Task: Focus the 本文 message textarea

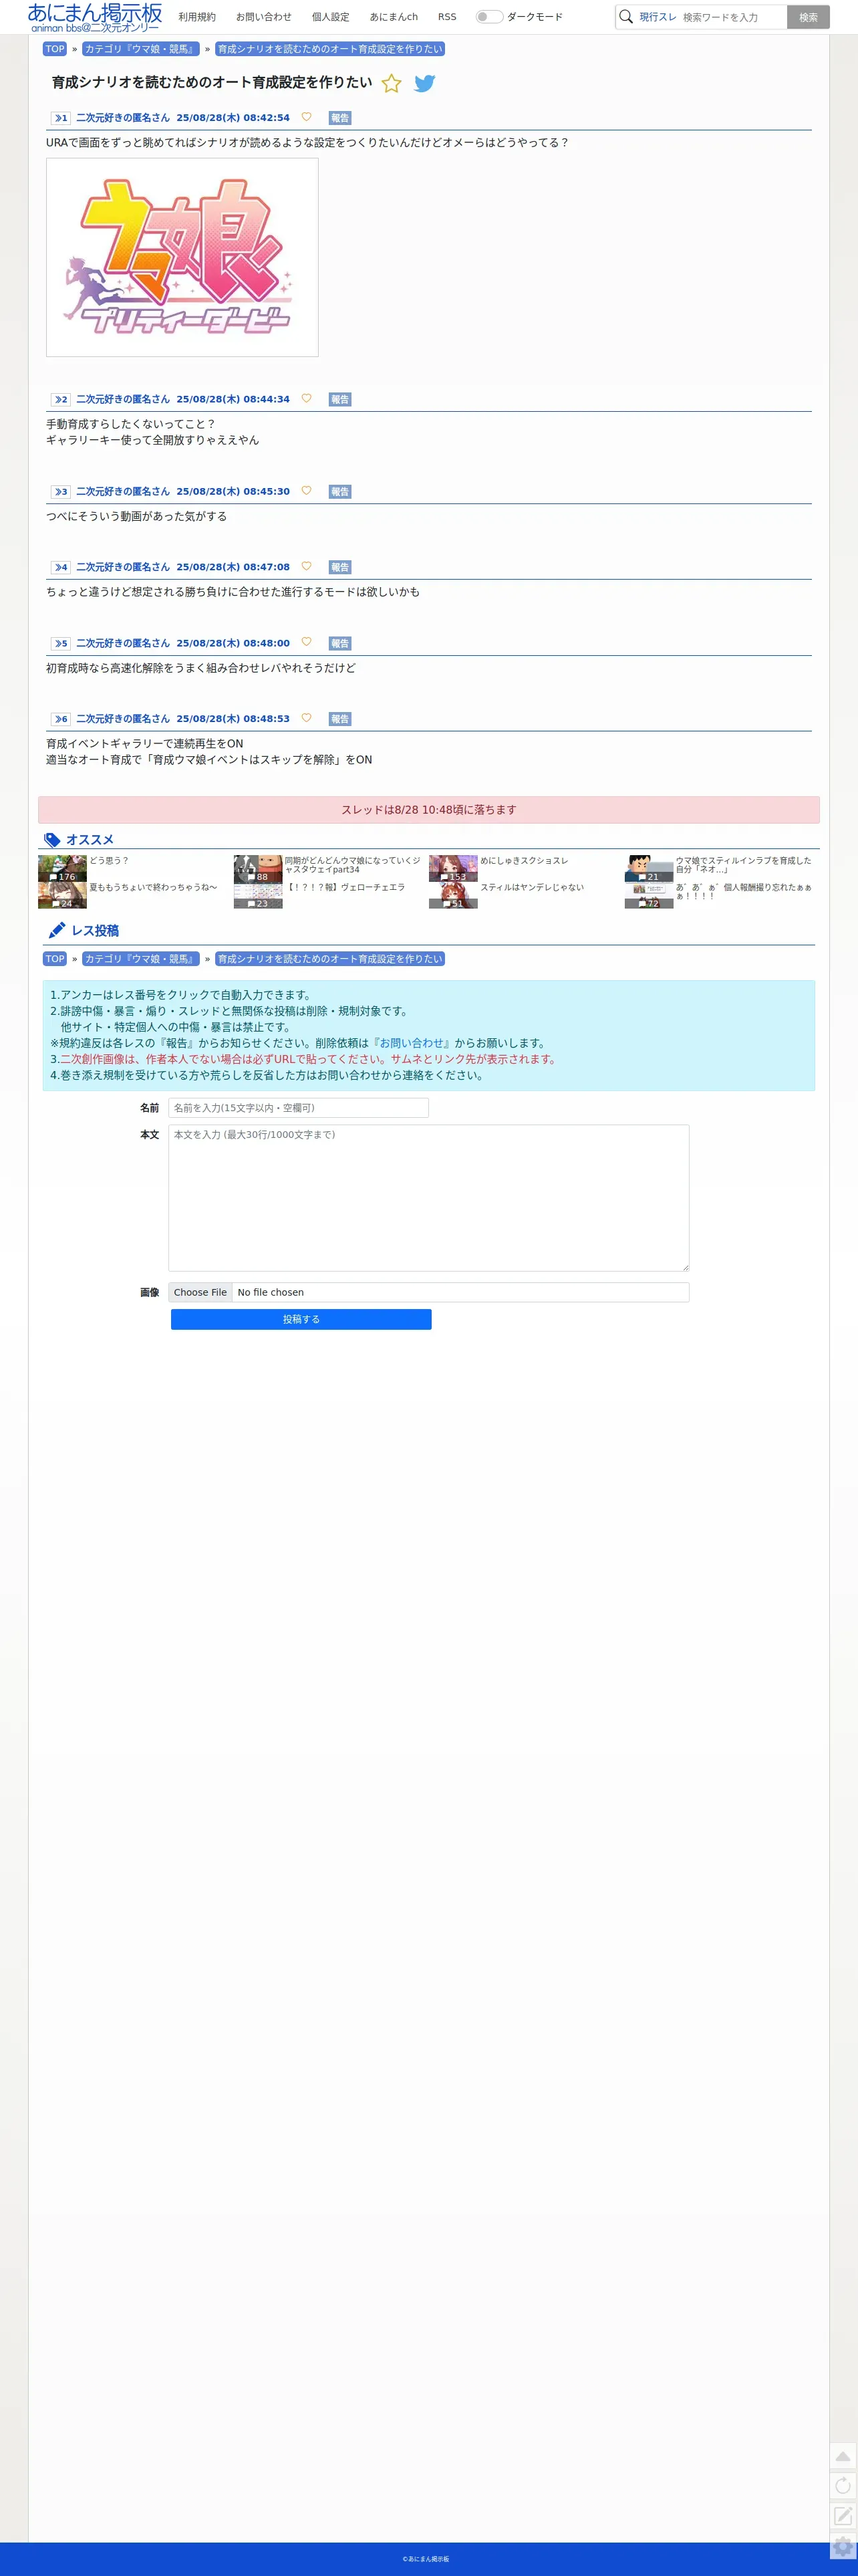Action: point(428,1198)
